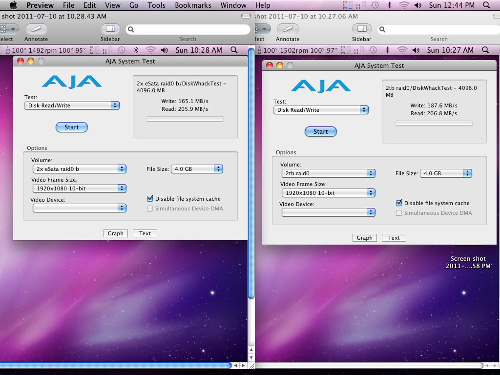Viewport: 500px width, 375px height.
Task: Click the Search field in the right Preview window
Action: point(439,30)
